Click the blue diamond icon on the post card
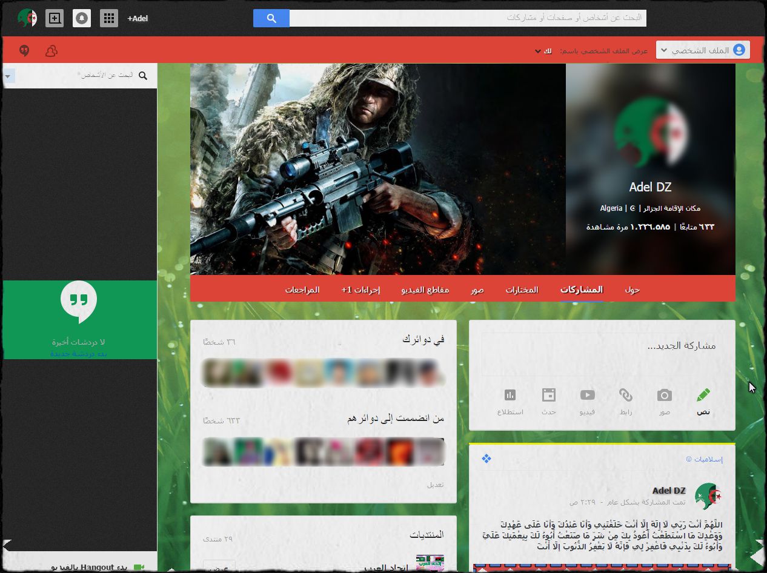This screenshot has height=573, width=767. [486, 459]
